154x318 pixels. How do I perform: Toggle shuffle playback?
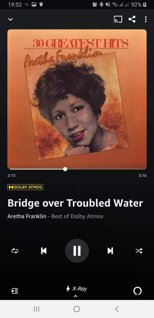pos(139,251)
